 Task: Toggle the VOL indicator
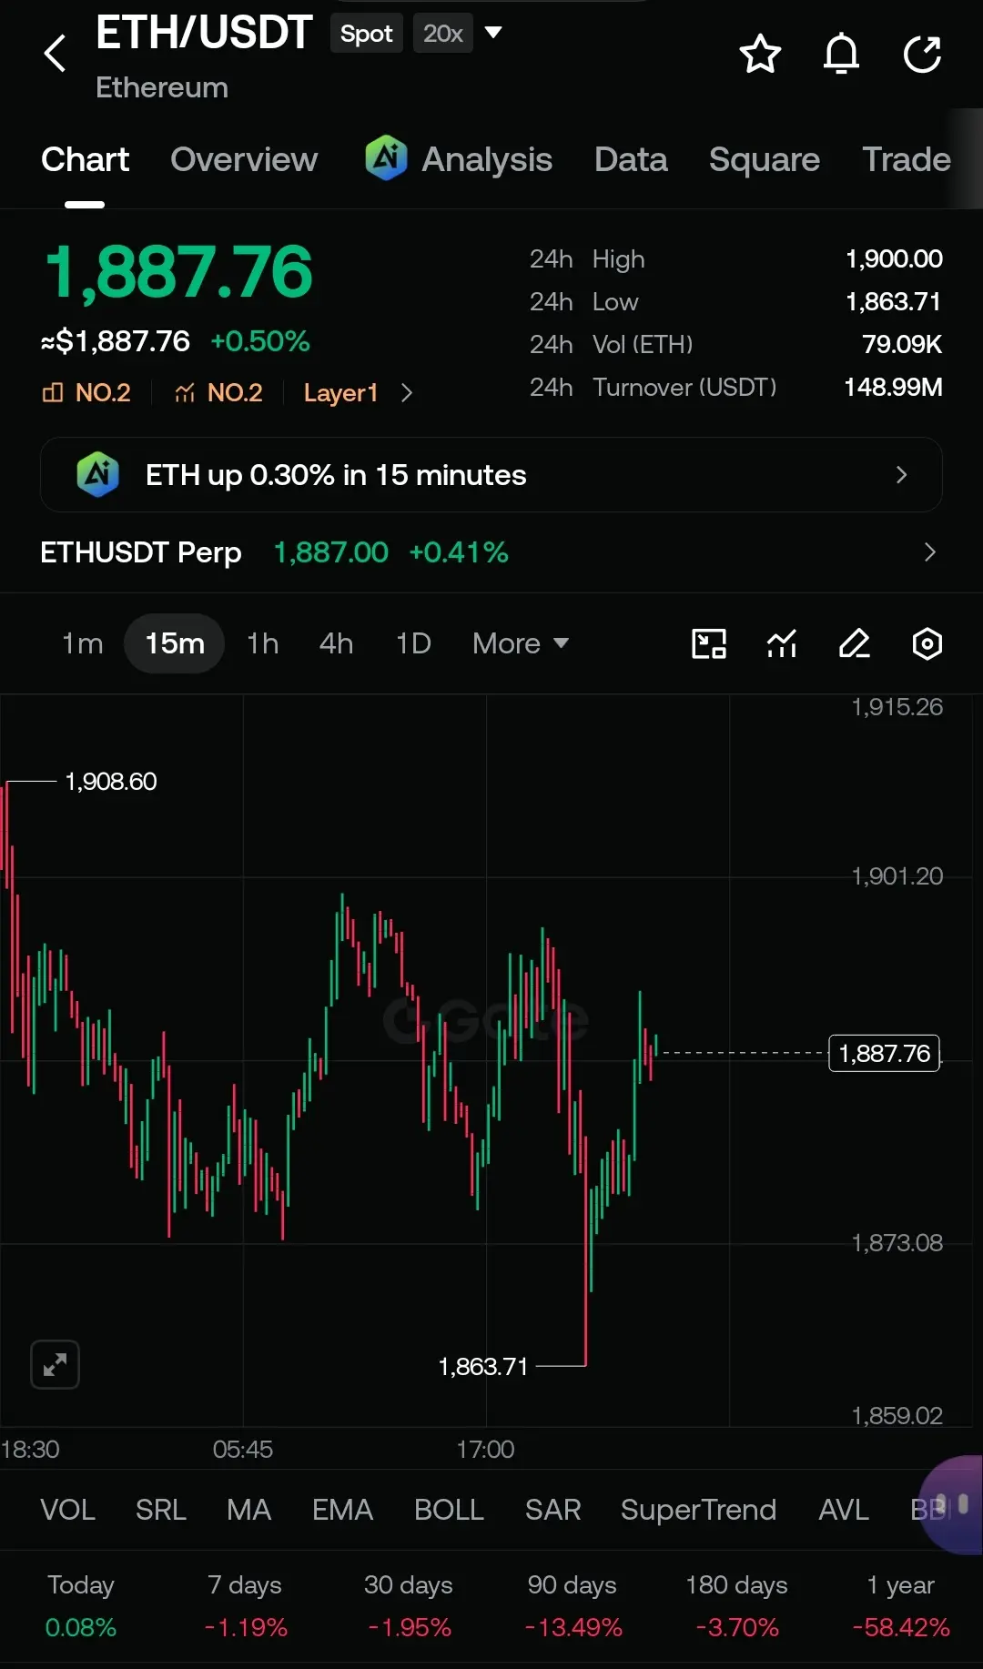pos(68,1510)
